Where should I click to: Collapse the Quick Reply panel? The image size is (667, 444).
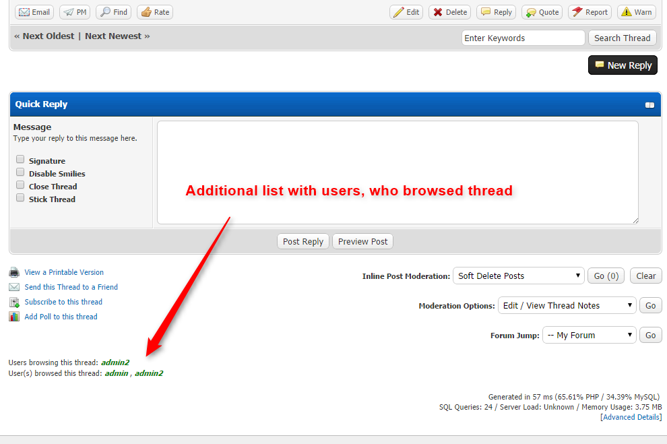point(649,105)
